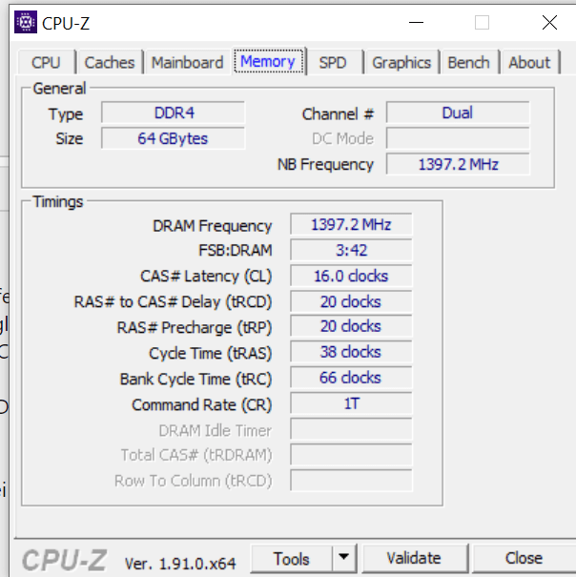Click the empty Total CAS# (tRDRAM) field

point(351,455)
